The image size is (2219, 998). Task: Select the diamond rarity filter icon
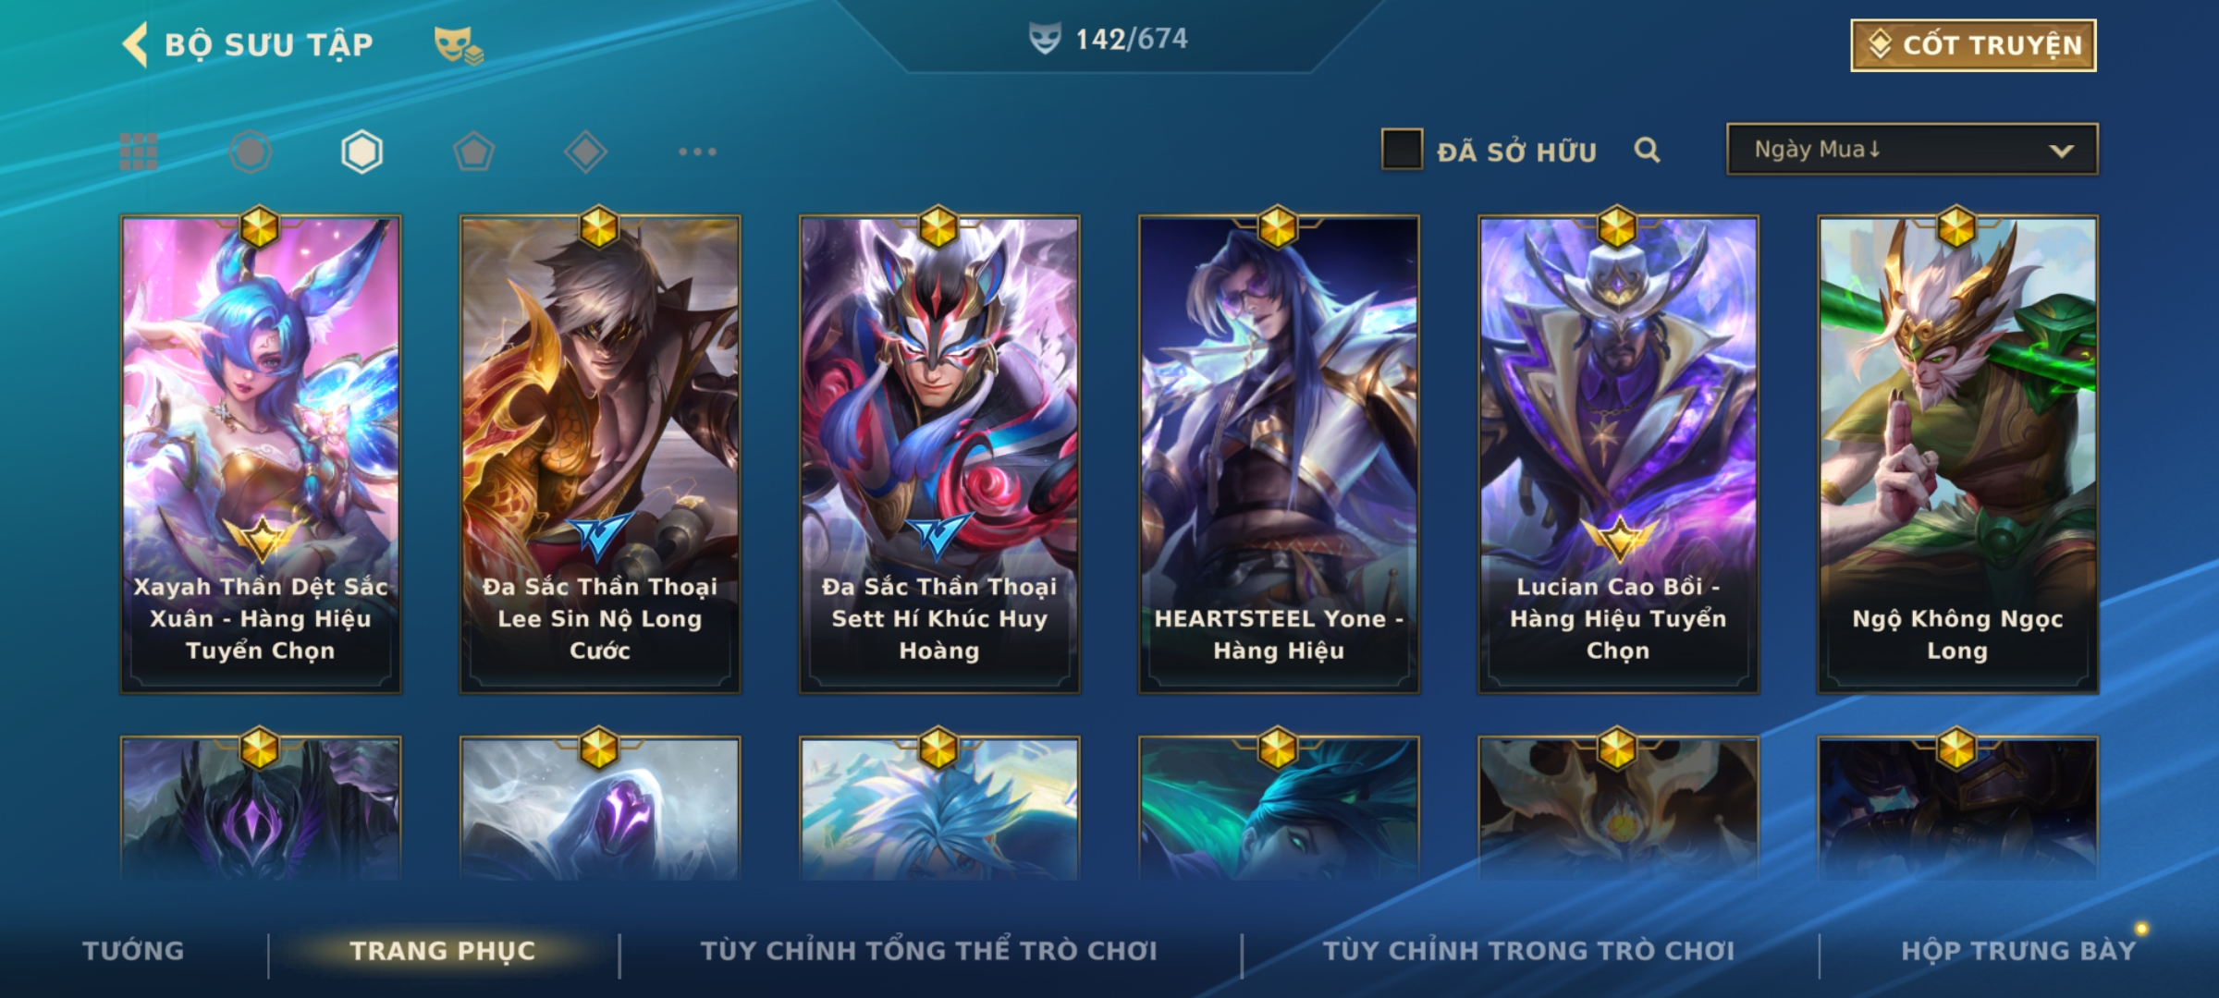click(585, 152)
